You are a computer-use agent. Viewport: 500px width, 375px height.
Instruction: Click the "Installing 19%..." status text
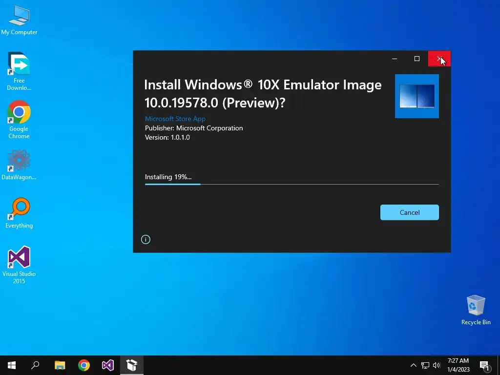click(x=168, y=177)
